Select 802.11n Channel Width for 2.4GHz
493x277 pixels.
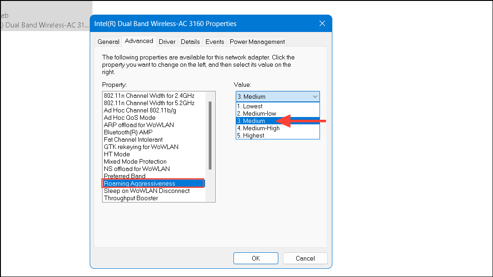[154, 96]
